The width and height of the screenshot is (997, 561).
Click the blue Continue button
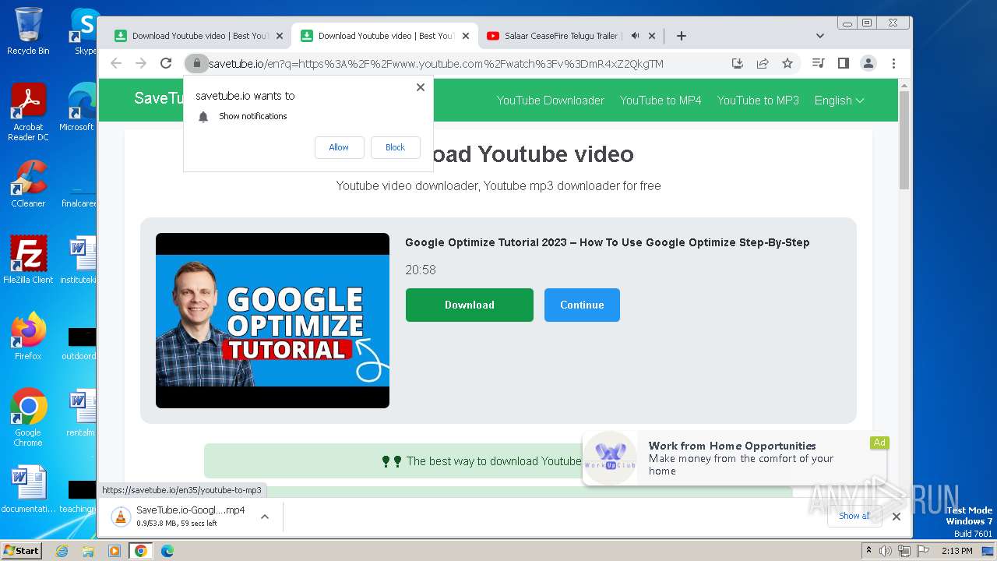[x=582, y=305]
